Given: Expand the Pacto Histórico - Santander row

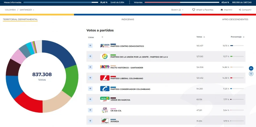Looking at the screenshot, I should click(90, 67).
